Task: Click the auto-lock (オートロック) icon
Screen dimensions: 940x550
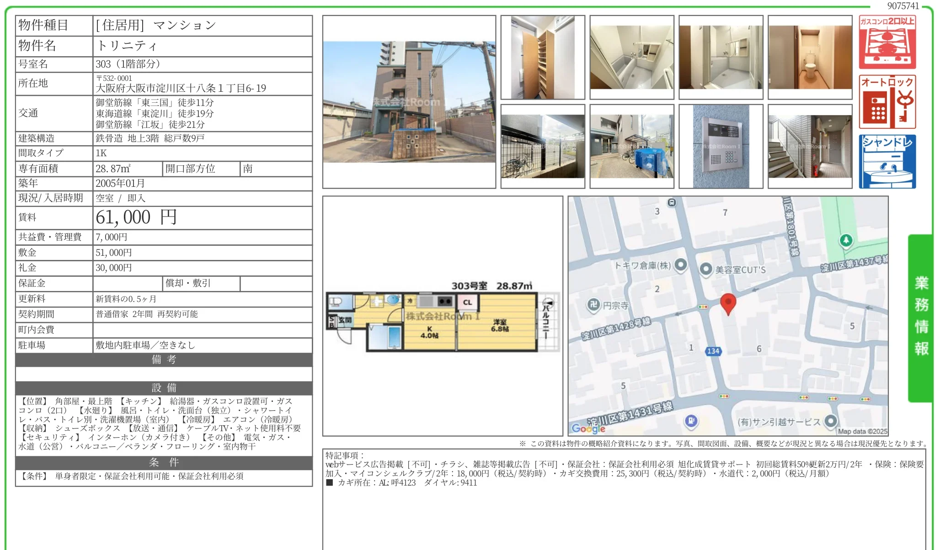Action: click(x=887, y=102)
